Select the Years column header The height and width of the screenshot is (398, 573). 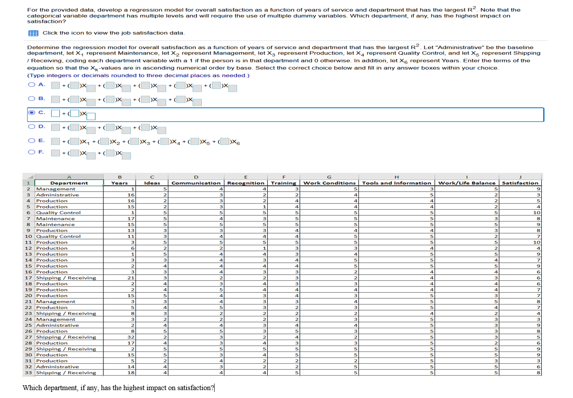[x=120, y=183]
